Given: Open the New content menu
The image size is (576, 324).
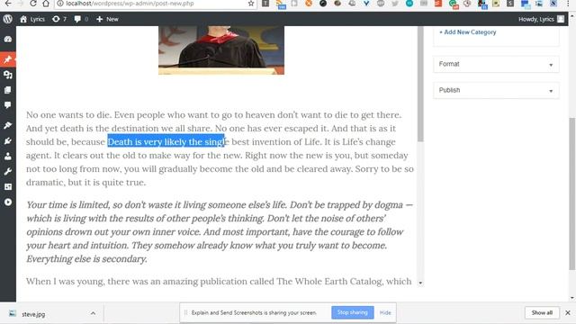Looking at the screenshot, I should [107, 19].
